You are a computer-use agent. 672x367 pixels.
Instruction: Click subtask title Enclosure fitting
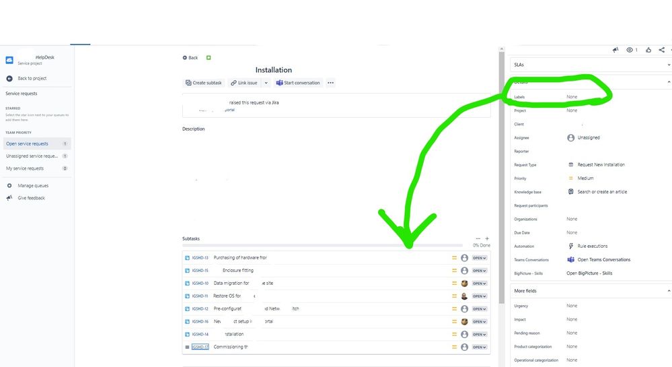pos(238,271)
